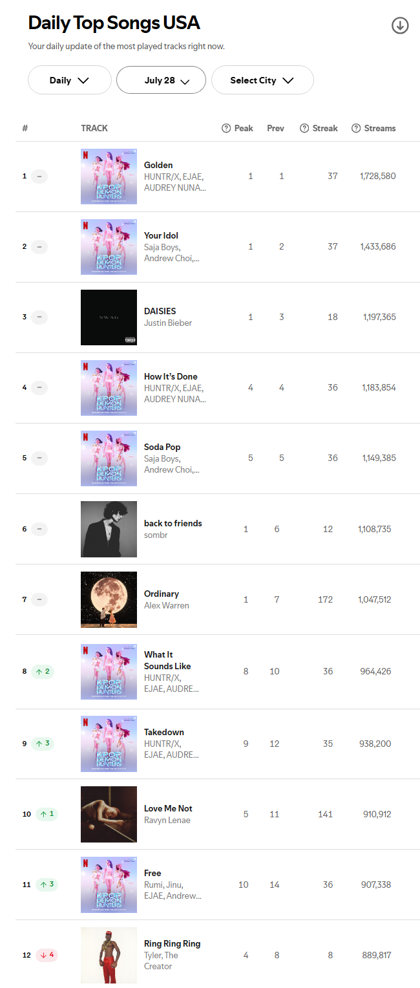Click the down 4 indicator for Ring Ring Ring
The width and height of the screenshot is (420, 988).
tap(47, 954)
